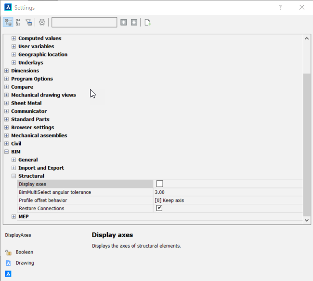Click the BimMultiSelect angular tolerance value field
Viewport: 313px width, 281px height.
[226, 192]
